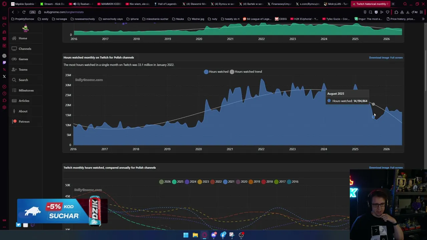The image size is (427, 240).
Task: Toggle the VPN badge in the address bar
Action: [x=32, y=12]
